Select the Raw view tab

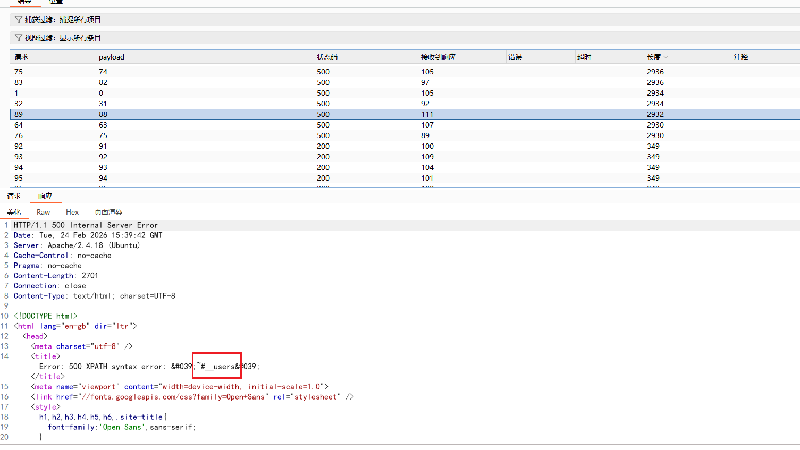tap(43, 212)
